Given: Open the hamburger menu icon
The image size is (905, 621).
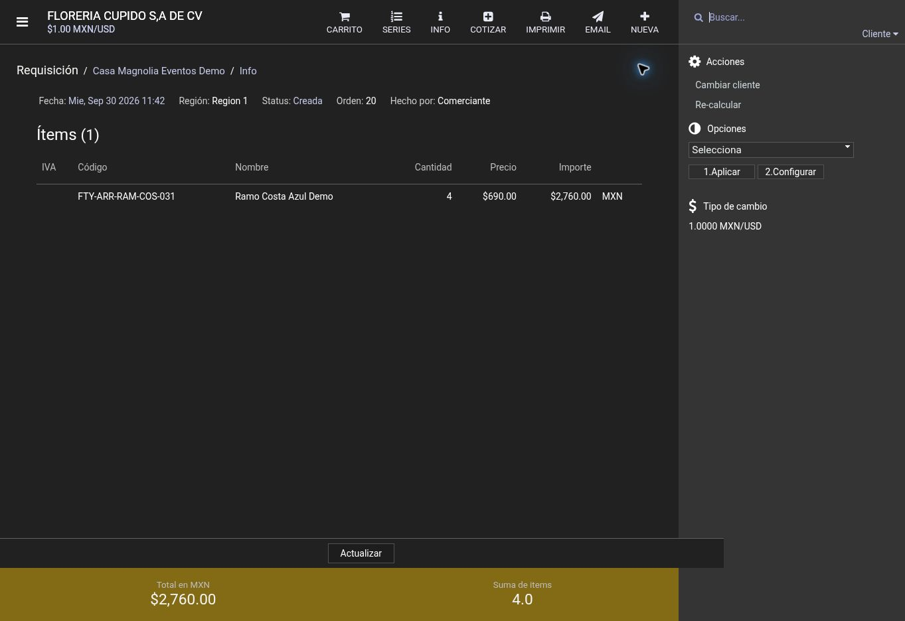Looking at the screenshot, I should (x=22, y=22).
